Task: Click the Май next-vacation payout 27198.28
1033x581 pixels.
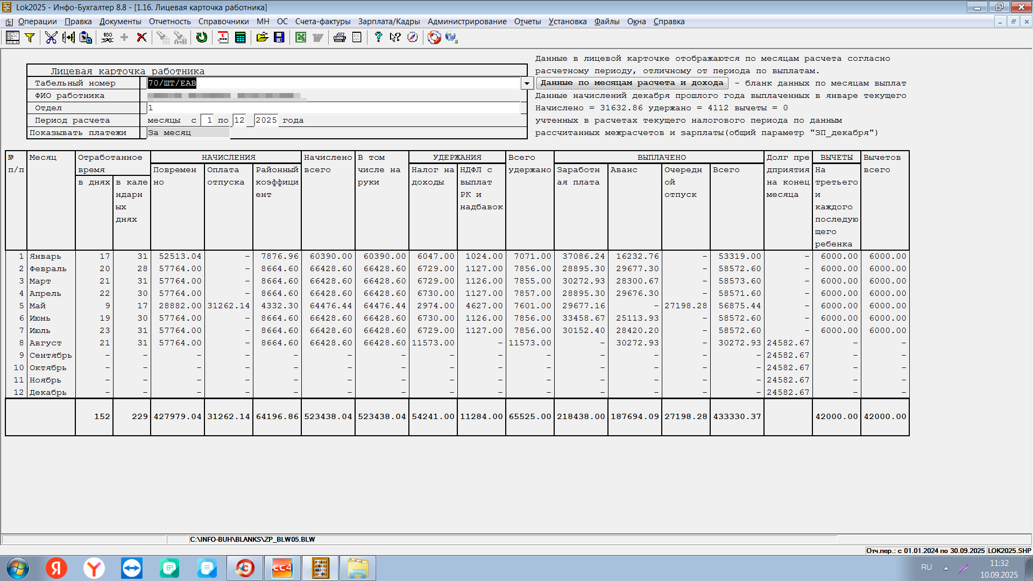Action: click(685, 306)
